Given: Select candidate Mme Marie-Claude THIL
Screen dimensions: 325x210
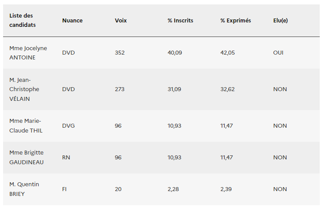Looking at the screenshot, I should (x=26, y=125).
